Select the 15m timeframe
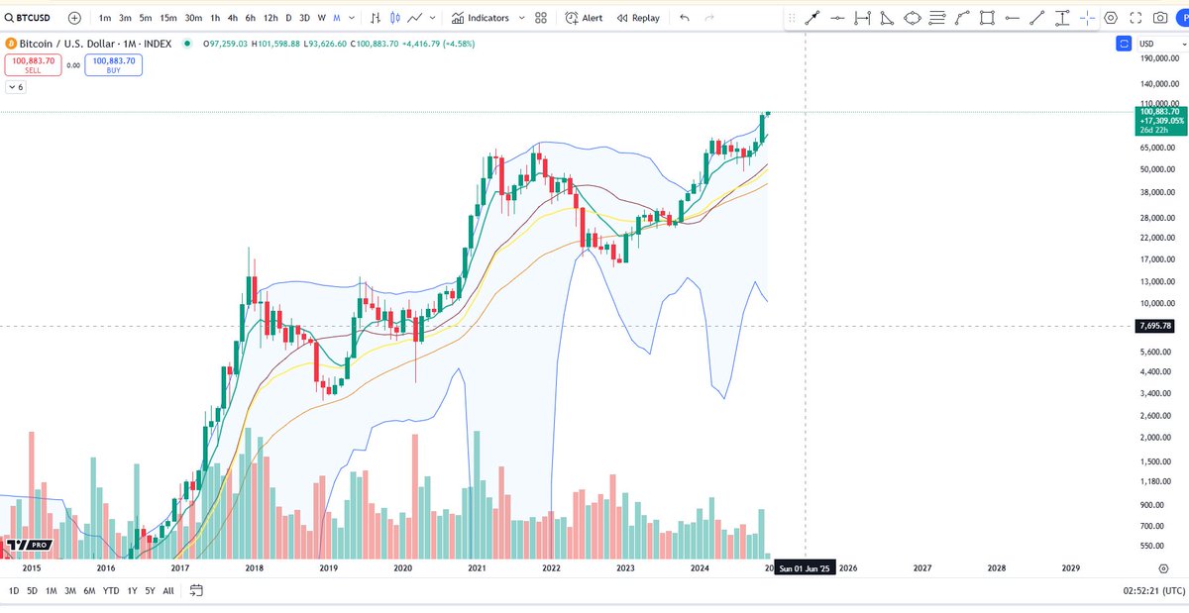 [168, 18]
